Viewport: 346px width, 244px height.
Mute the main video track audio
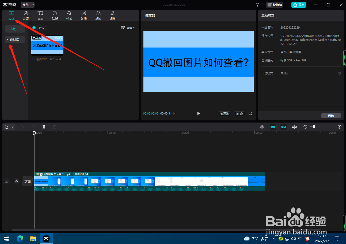(x=17, y=181)
